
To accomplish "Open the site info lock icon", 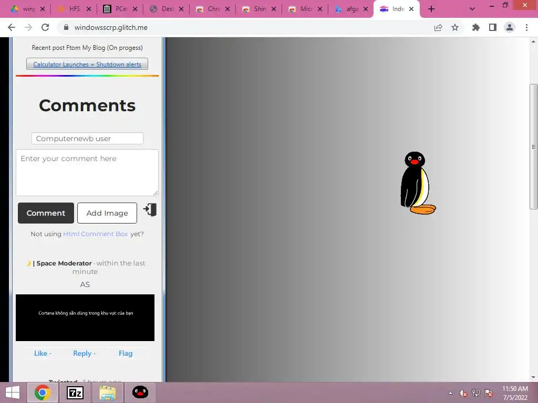I will (66, 27).
